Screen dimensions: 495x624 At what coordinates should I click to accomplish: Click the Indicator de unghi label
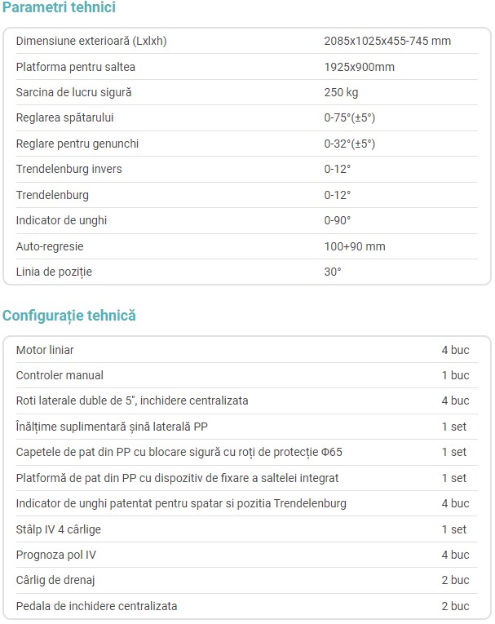61,220
